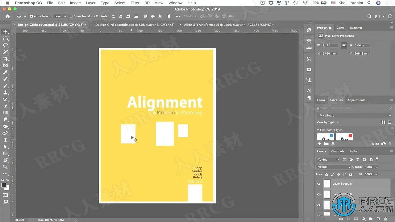The width and height of the screenshot is (395, 222).
Task: Select the Zoom magnifier tool
Action: (5, 167)
